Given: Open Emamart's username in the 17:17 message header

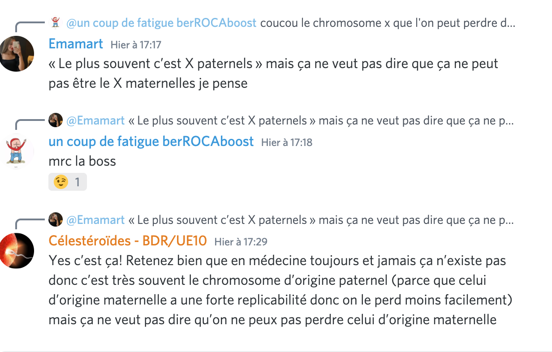Looking at the screenshot, I should [76, 44].
